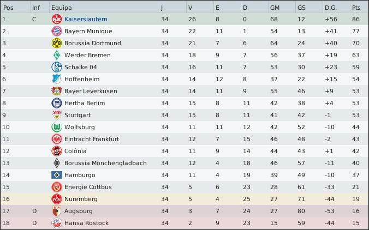Click the Pos column header
Image resolution: width=369 pixels, height=230 pixels.
click(x=8, y=7)
